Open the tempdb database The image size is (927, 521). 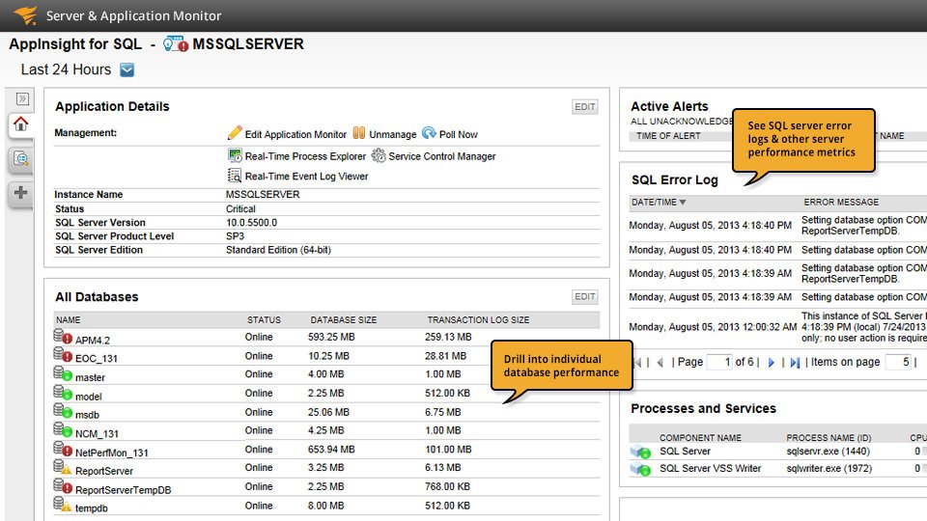coord(92,508)
